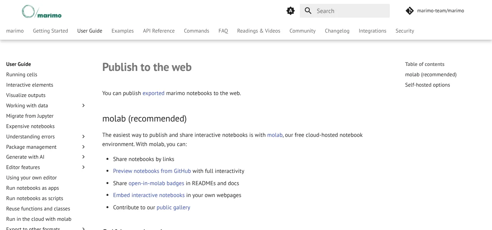Open Run notebooks as scripts page
The height and width of the screenshot is (230, 492).
[x=35, y=198]
